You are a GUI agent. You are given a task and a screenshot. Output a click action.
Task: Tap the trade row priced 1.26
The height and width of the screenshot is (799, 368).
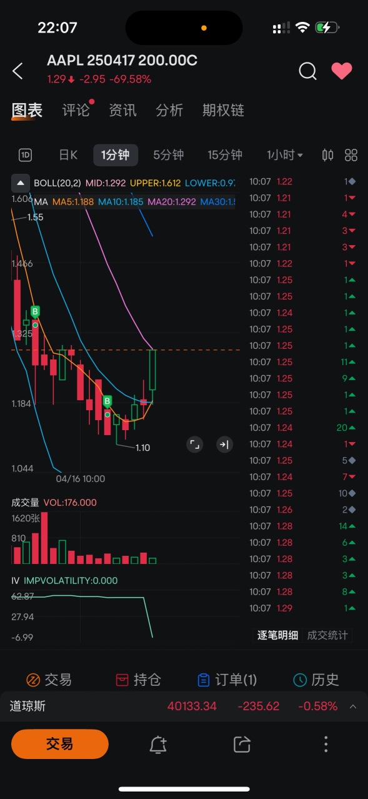[301, 510]
